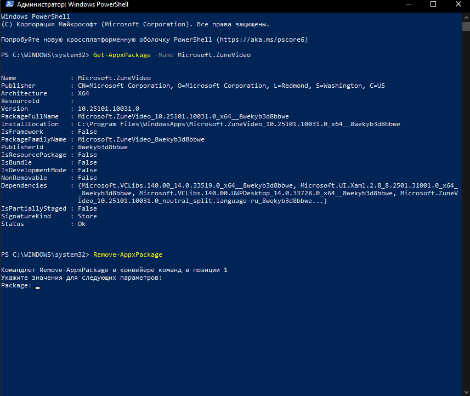Click the PowerShell icon in the title bar

coord(9,4)
